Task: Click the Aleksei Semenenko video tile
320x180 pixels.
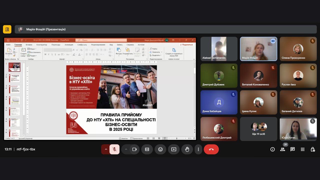Action: pos(219,49)
